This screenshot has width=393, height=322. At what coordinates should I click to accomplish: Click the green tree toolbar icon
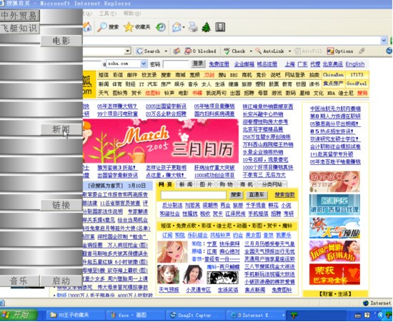pyautogui.click(x=207, y=27)
